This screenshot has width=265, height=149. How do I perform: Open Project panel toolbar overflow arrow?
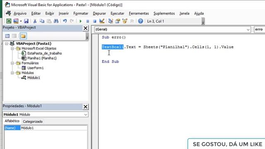[x=87, y=36]
